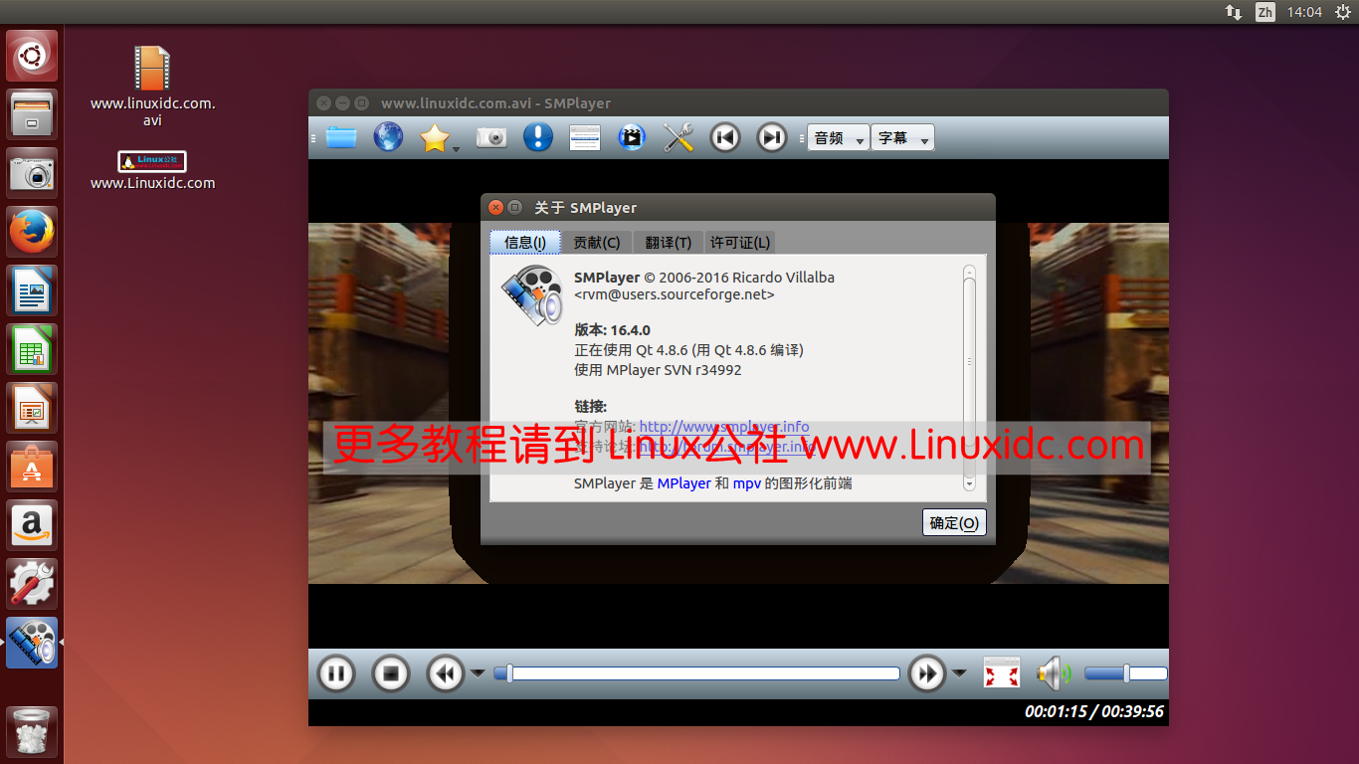The image size is (1359, 764).
Task: Click the time display 00:01:15 / 00:39:56
Action: [x=1094, y=711]
